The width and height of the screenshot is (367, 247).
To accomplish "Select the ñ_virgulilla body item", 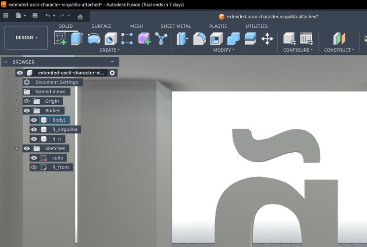I will coord(65,129).
